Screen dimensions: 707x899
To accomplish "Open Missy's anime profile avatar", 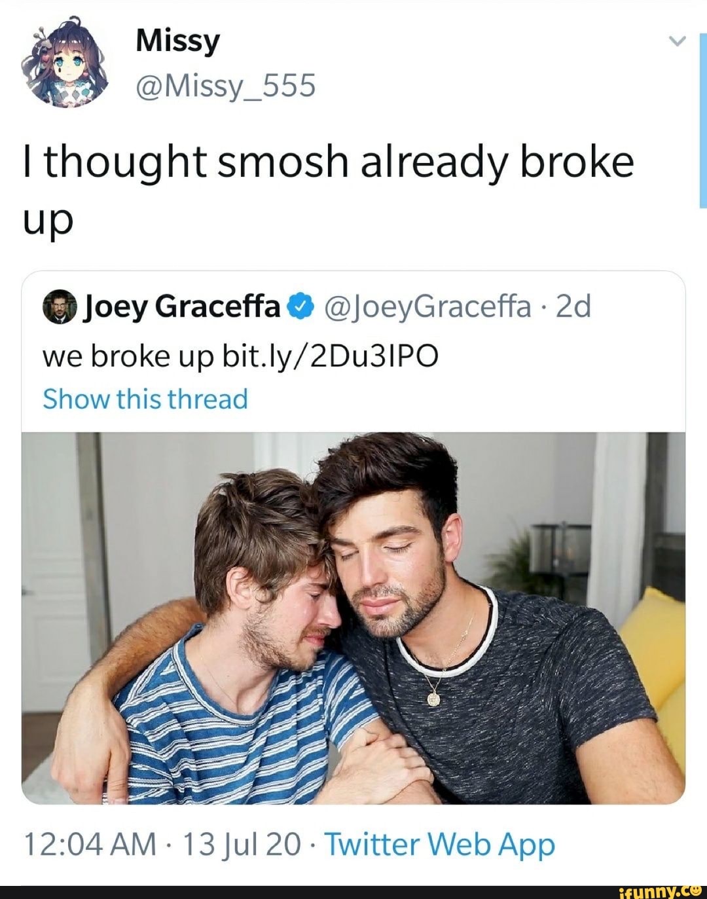I will pyautogui.click(x=63, y=64).
